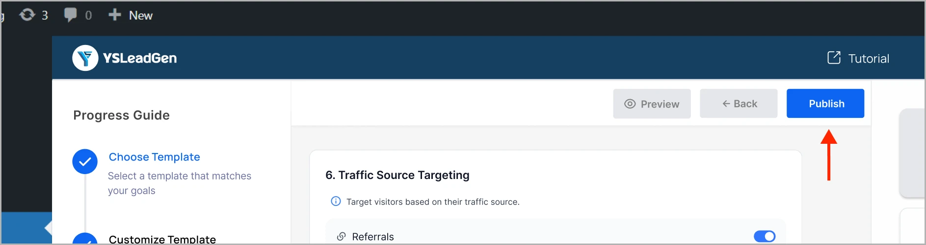Click the Referrals link chain icon
The width and height of the screenshot is (926, 245).
click(x=341, y=237)
